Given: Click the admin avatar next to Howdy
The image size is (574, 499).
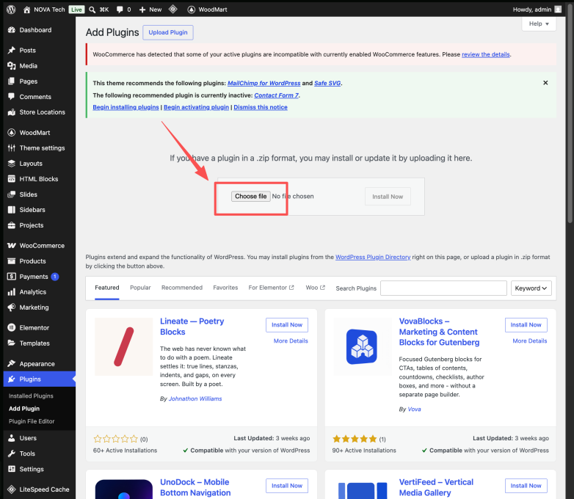Looking at the screenshot, I should (x=558, y=10).
